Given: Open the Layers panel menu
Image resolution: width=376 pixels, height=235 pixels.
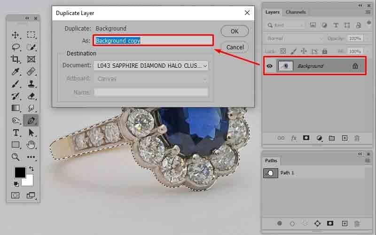Looking at the screenshot, I should tap(368, 12).
